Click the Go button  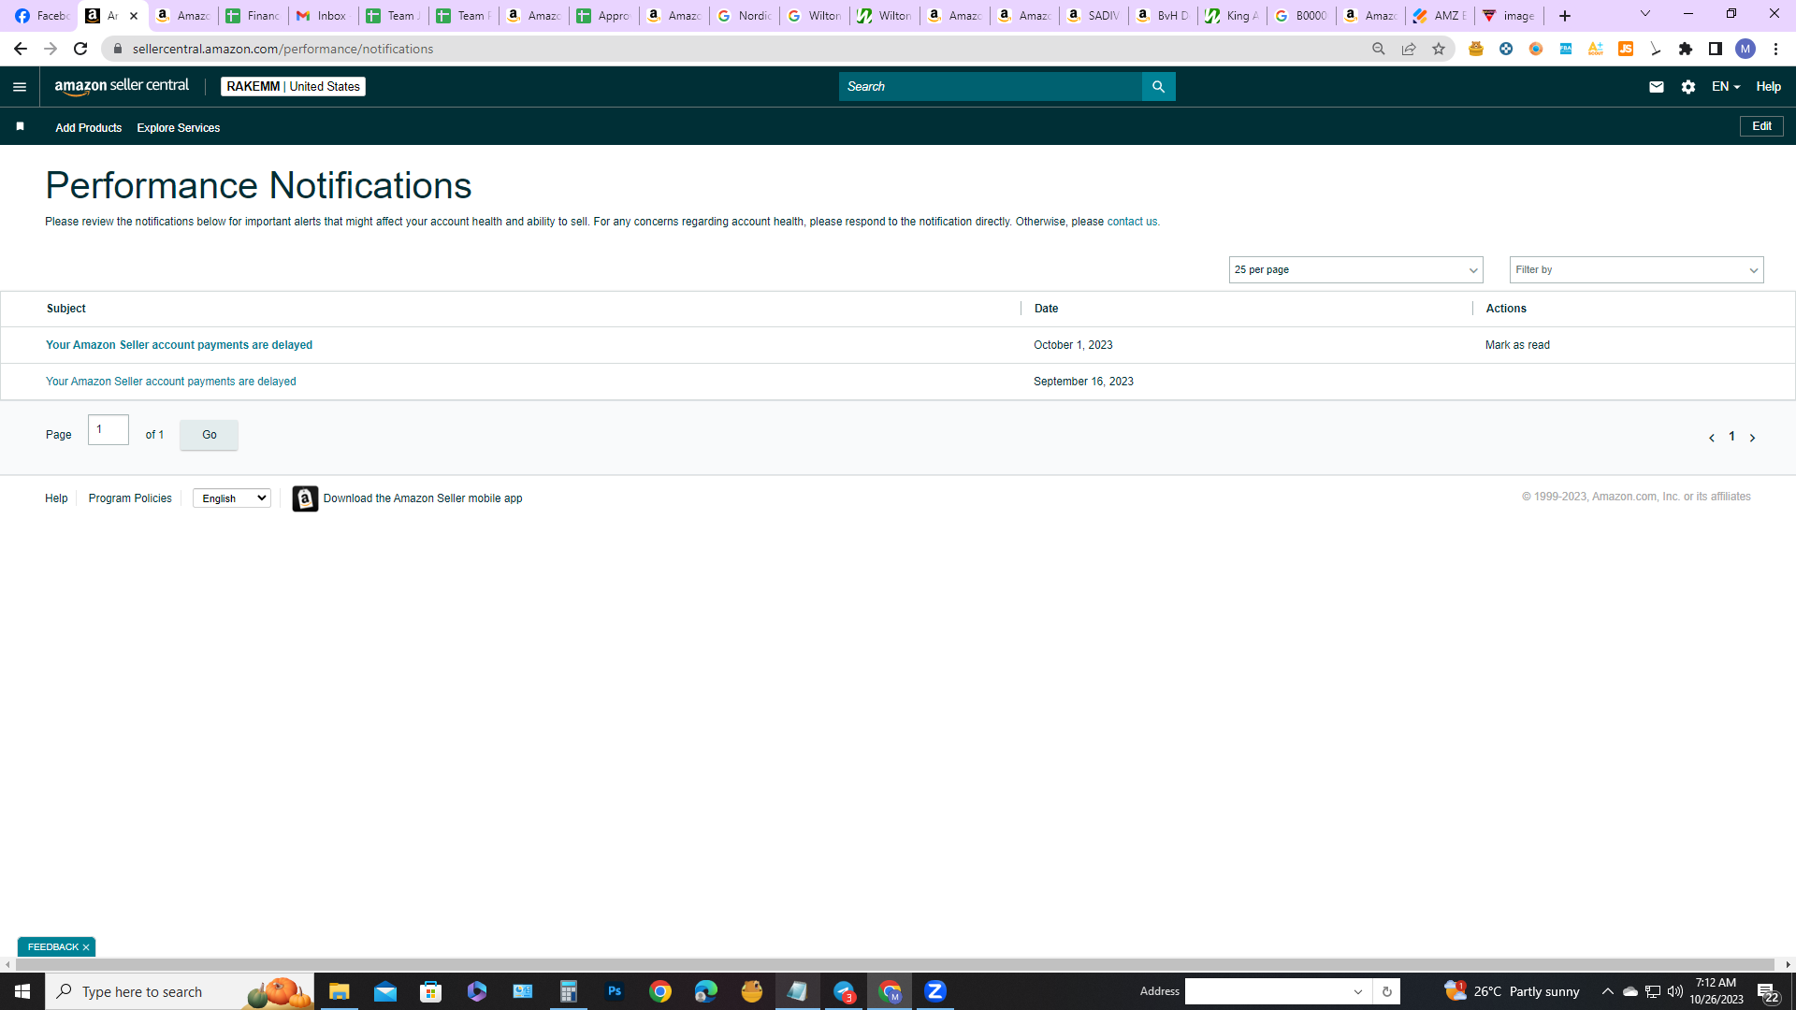point(209,435)
